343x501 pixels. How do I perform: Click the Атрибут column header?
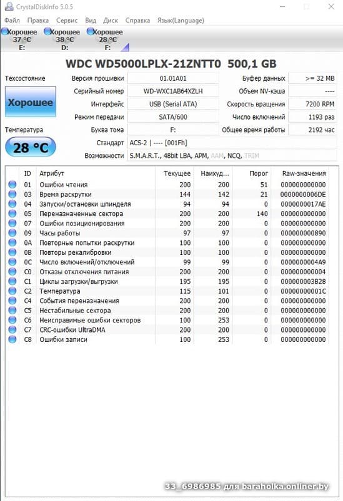point(96,173)
